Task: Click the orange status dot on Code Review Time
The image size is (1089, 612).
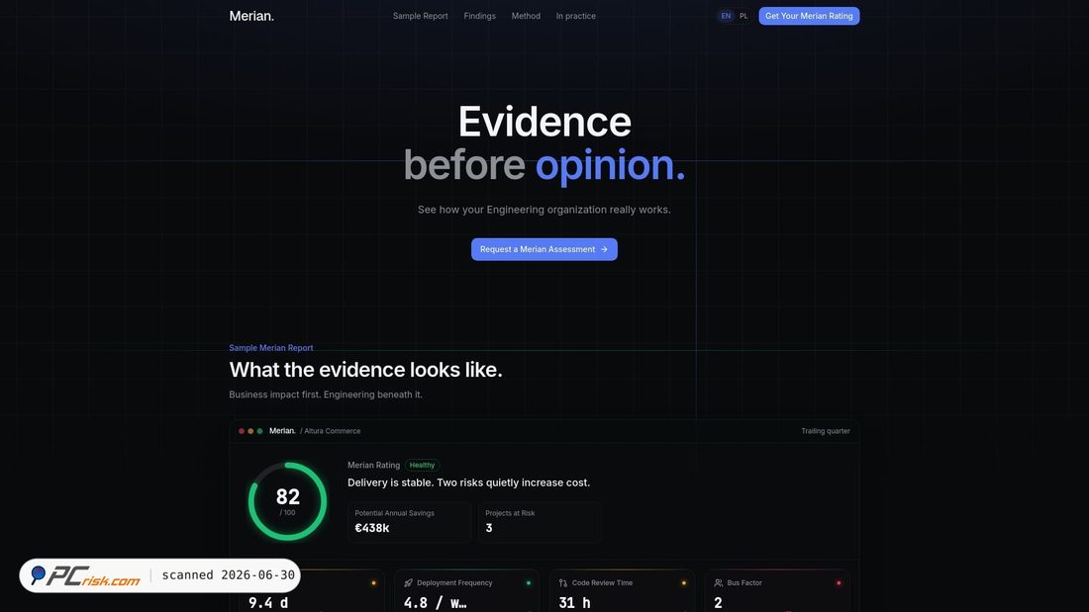Action: point(684,583)
